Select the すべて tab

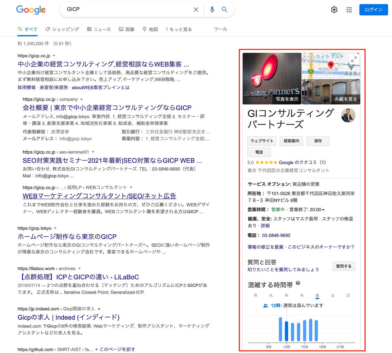pyautogui.click(x=27, y=29)
